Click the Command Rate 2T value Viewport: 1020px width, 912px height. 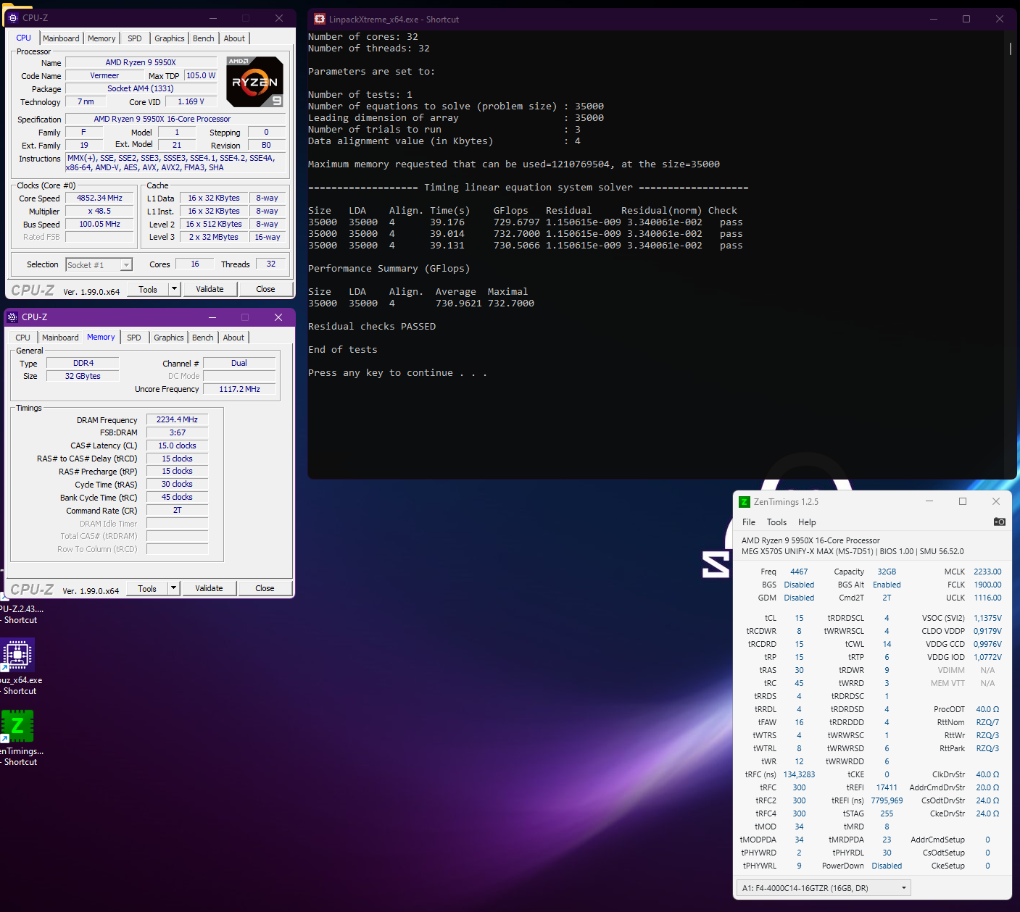(x=178, y=510)
